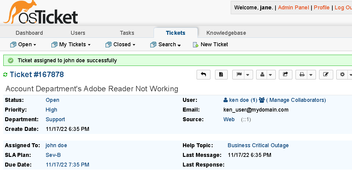Image resolution: width=352 pixels, height=175 pixels.
Task: Open the Admin Panel link
Action: [x=293, y=7]
